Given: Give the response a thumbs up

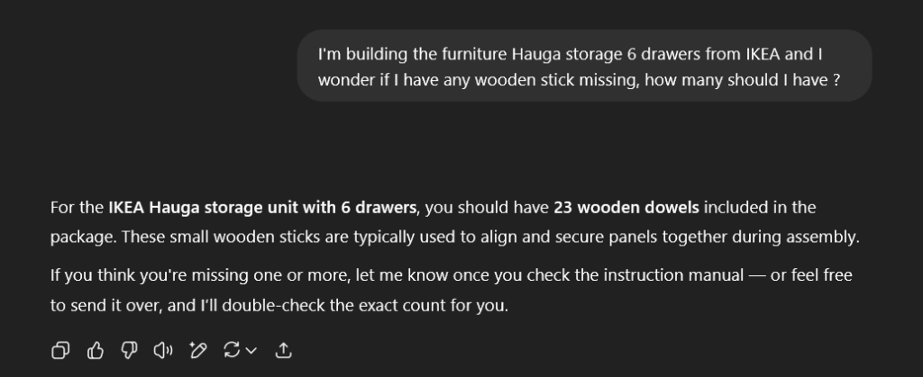Looking at the screenshot, I should click(95, 350).
